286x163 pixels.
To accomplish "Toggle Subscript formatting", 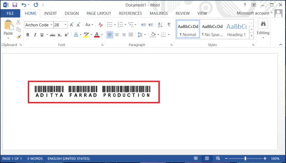I will coord(60,35).
